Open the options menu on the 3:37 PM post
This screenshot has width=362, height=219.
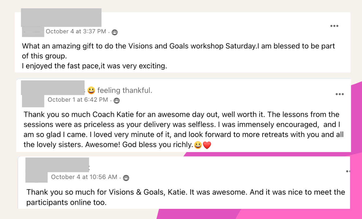tap(334, 26)
